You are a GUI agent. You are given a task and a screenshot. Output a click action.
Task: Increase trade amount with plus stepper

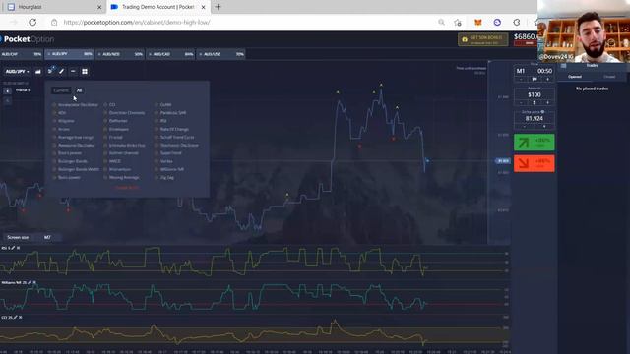click(547, 102)
